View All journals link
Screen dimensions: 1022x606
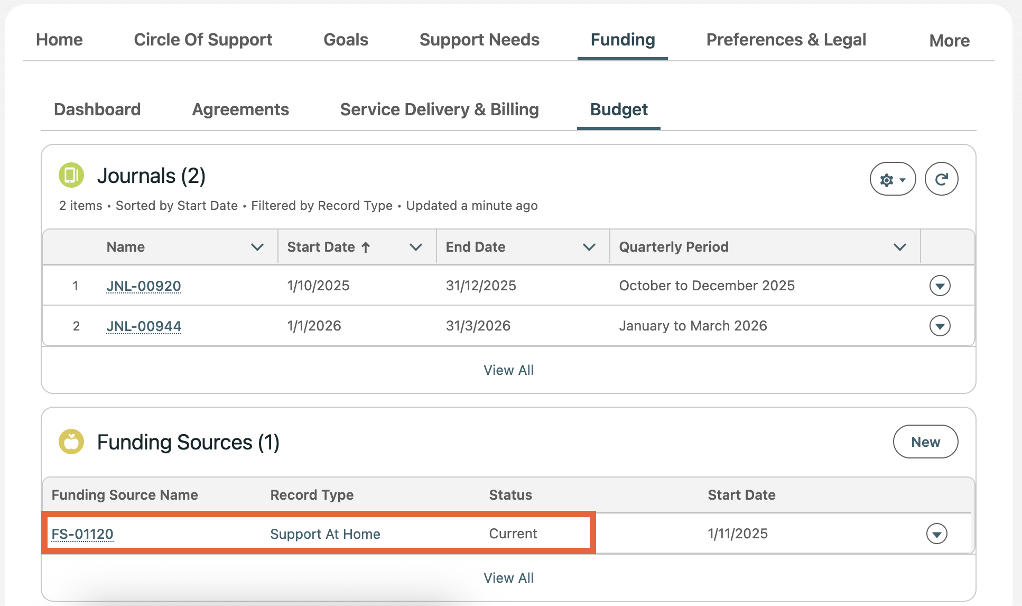[x=508, y=370]
